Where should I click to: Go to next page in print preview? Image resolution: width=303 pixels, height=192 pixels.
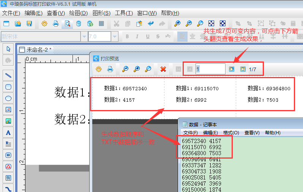pos(232,69)
